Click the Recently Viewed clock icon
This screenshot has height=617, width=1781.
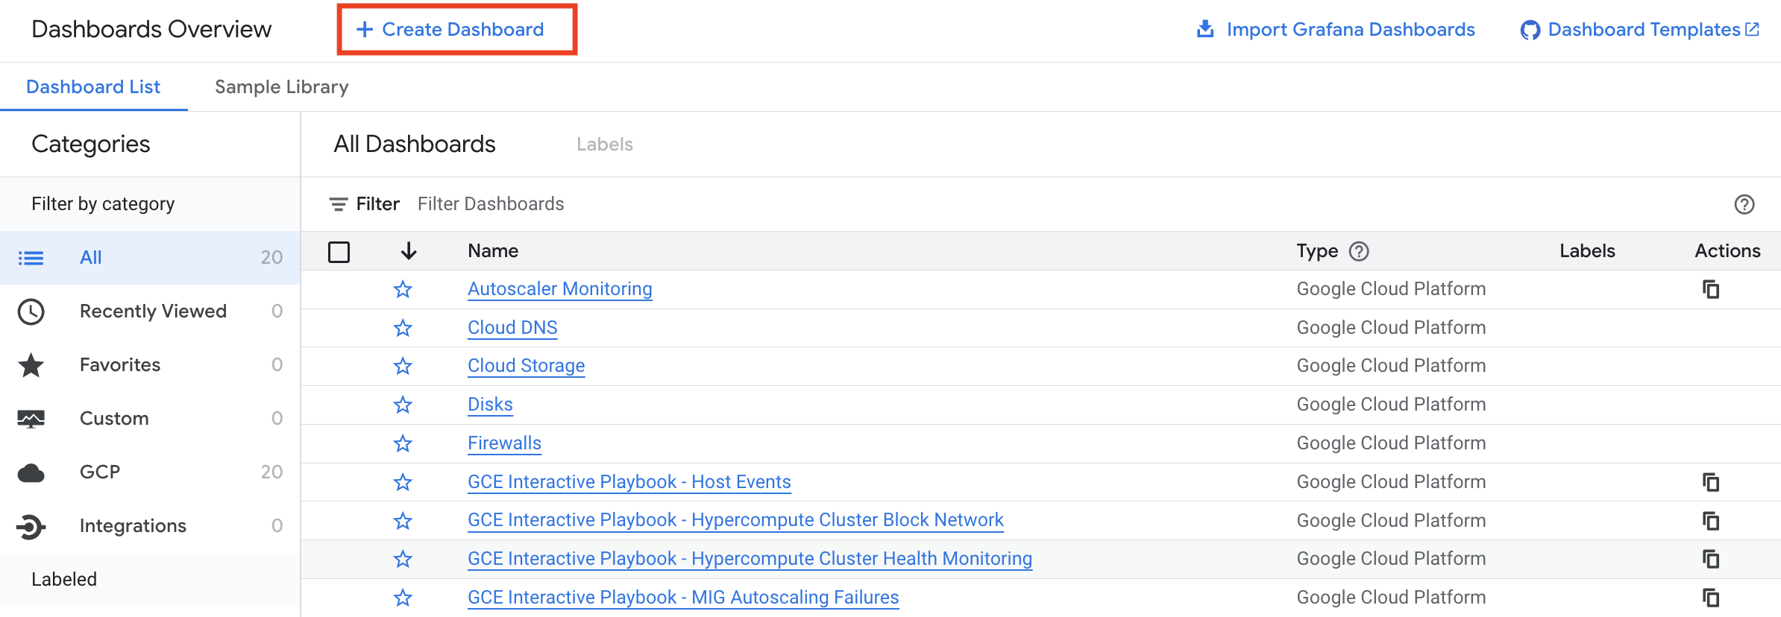[31, 311]
